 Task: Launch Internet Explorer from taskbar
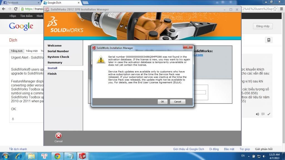click(18, 156)
